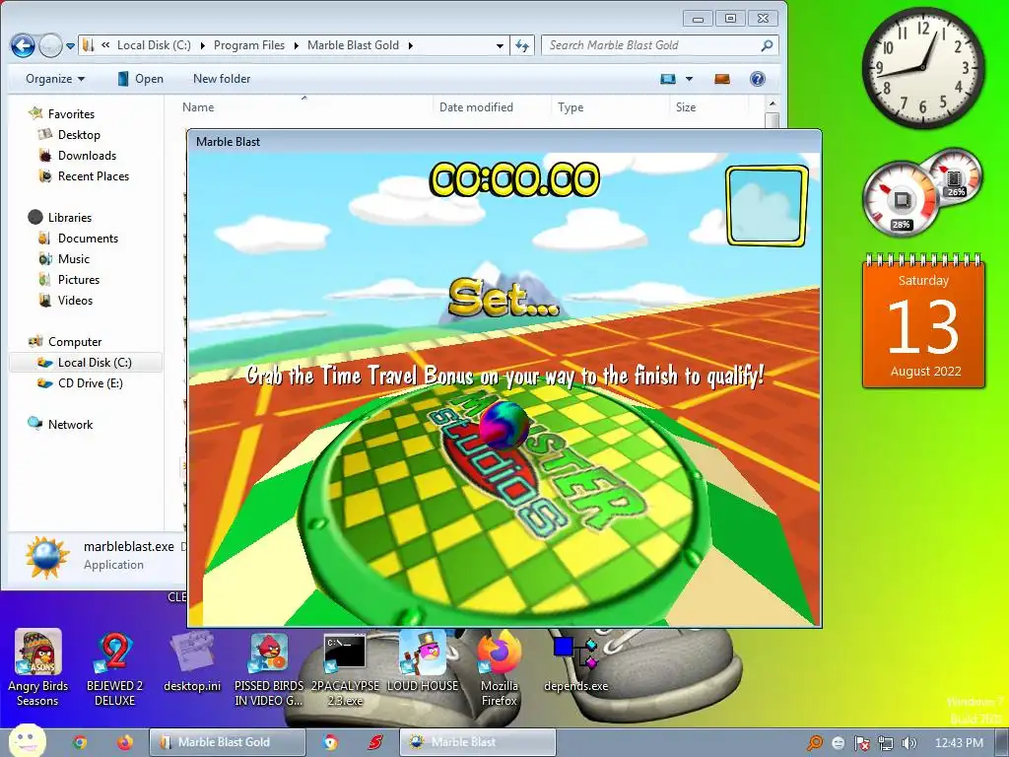
Task: Click the marble on the start pad
Action: tap(504, 424)
